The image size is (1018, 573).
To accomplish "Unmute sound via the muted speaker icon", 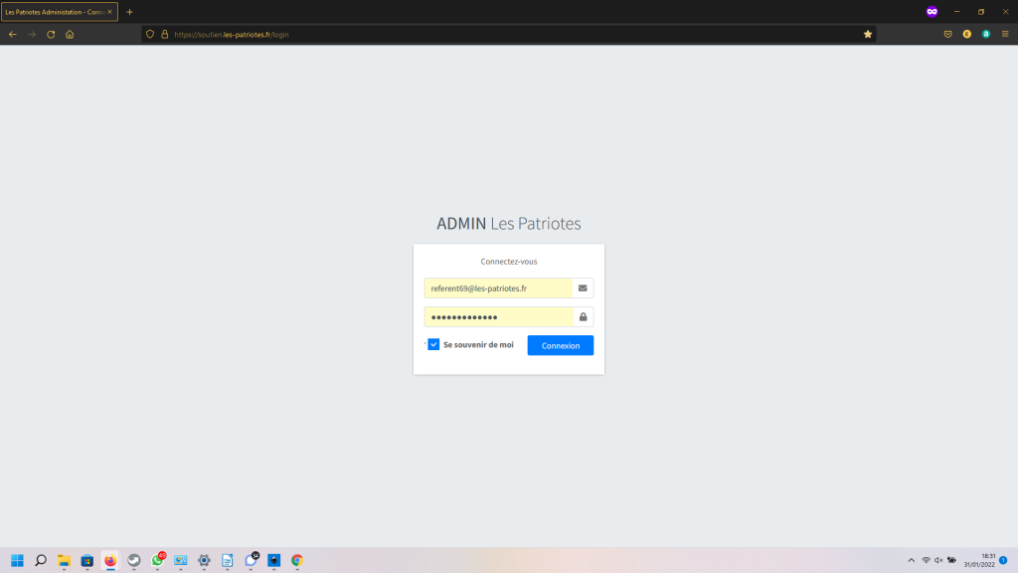I will coord(938,560).
